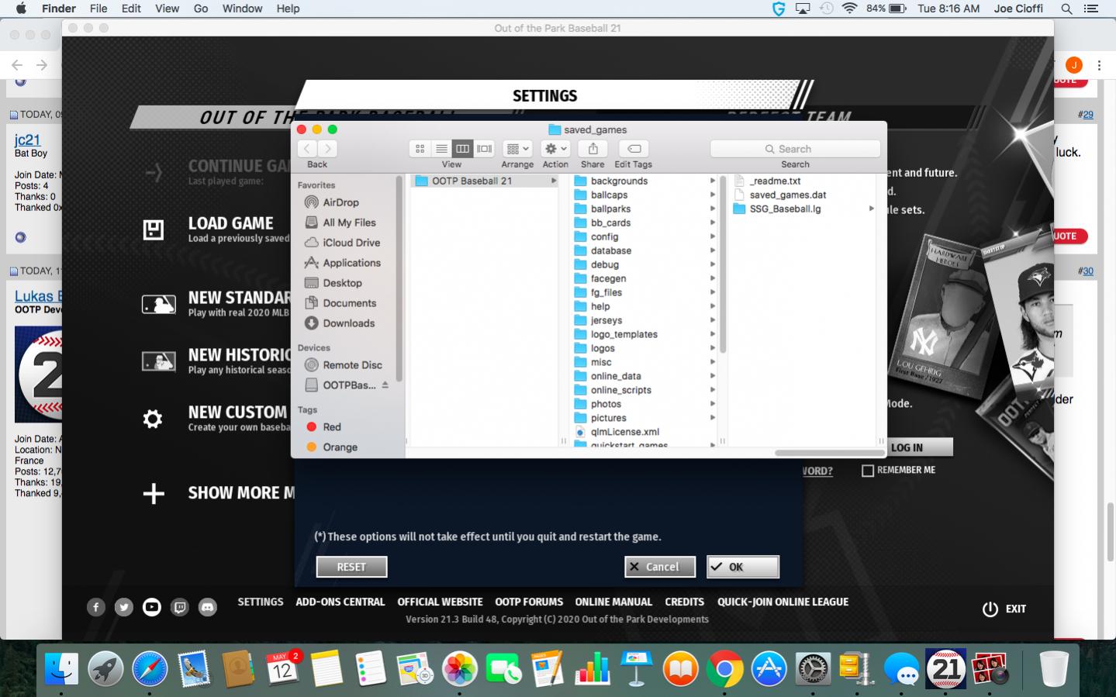1116x697 pixels.
Task: Click the Load Game floppy disk icon
Action: (154, 230)
